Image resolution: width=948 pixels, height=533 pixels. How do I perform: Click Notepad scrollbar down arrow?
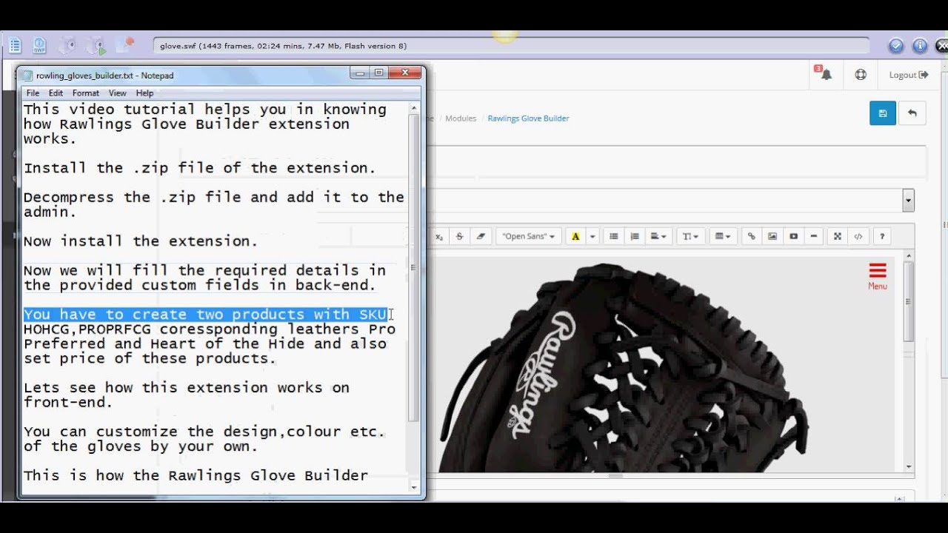point(414,487)
